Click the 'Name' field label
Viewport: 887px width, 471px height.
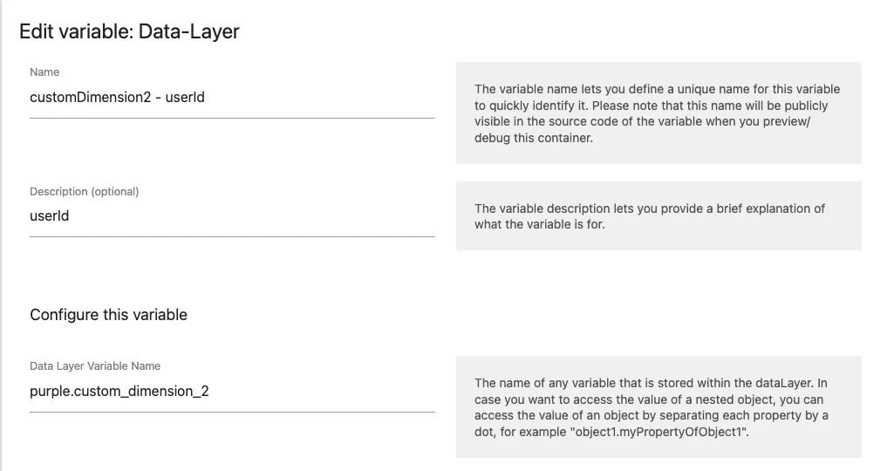coord(44,72)
